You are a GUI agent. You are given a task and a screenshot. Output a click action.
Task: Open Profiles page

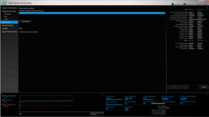(x=5, y=29)
